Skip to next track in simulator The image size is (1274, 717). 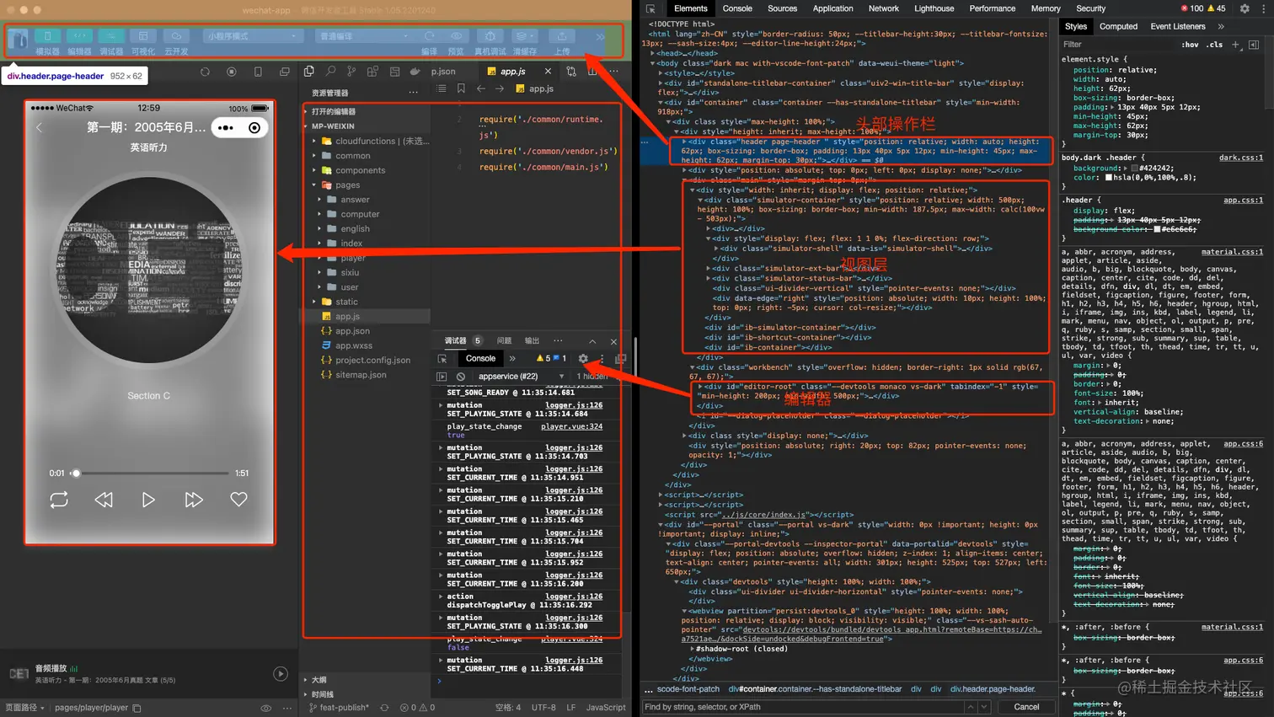point(194,500)
